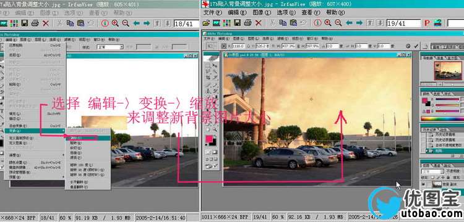Print the image from right IrfanView toolbar
Screen dimensions: 464x222
[x=247, y=23]
